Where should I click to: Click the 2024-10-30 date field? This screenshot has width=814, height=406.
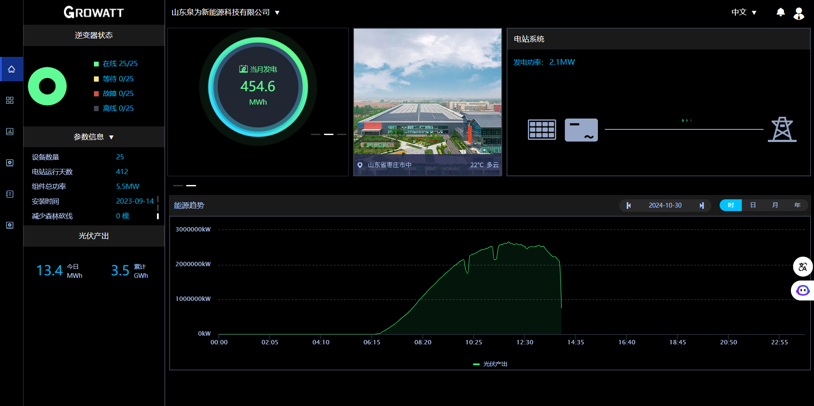(665, 205)
